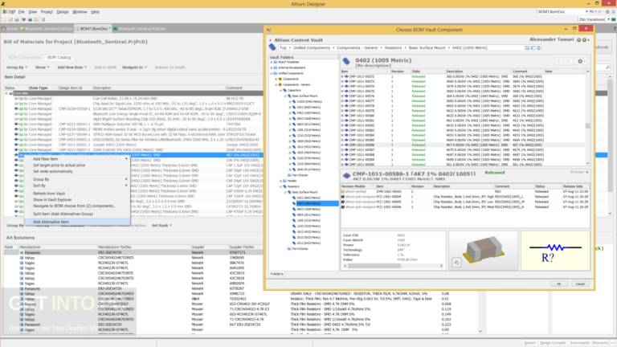Open the Navigate to dropdown
The height and width of the screenshot is (347, 617).
134,67
